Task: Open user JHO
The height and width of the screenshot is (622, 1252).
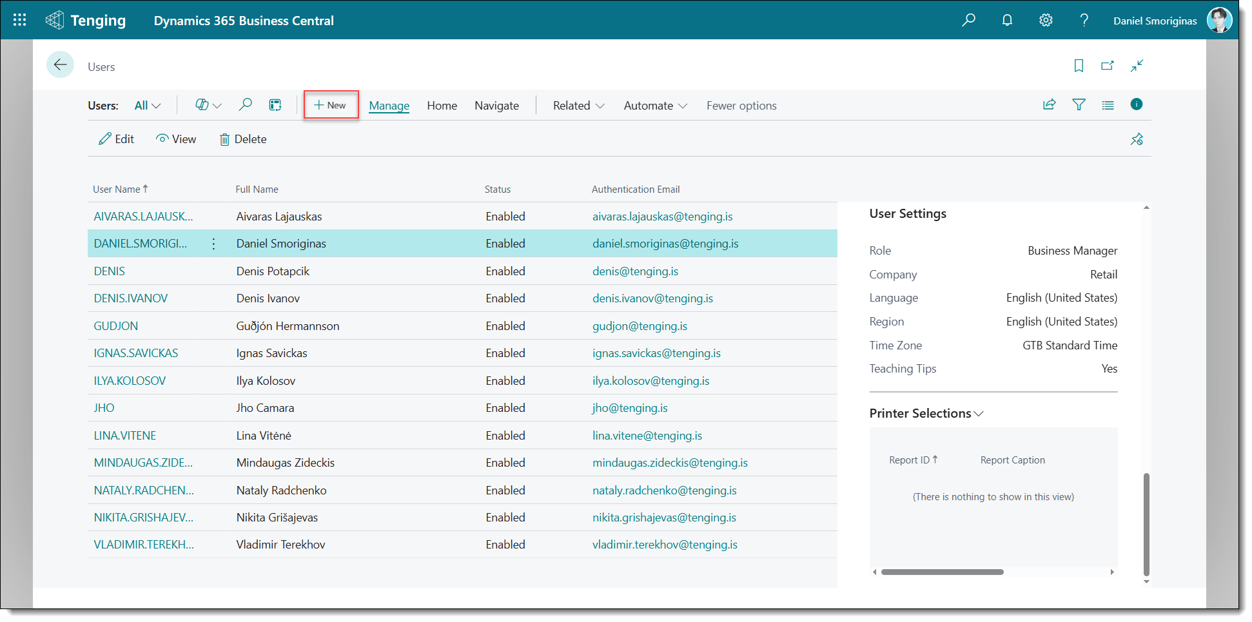Action: click(x=104, y=408)
